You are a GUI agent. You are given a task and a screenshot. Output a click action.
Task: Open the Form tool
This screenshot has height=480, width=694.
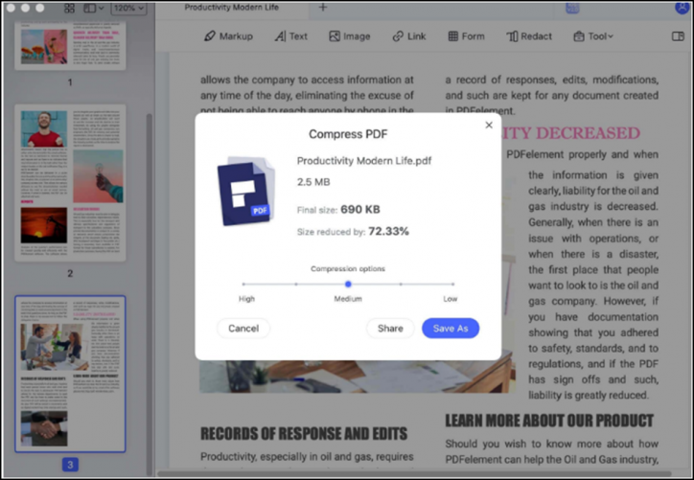pos(467,36)
